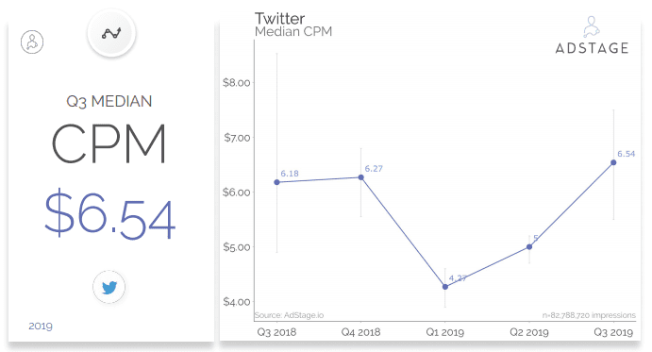Click the small AdStage circle icon
Screen dimensions: 652x352
pos(32,42)
